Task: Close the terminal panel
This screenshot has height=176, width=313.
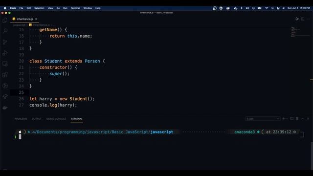Action: pyautogui.click(x=308, y=118)
